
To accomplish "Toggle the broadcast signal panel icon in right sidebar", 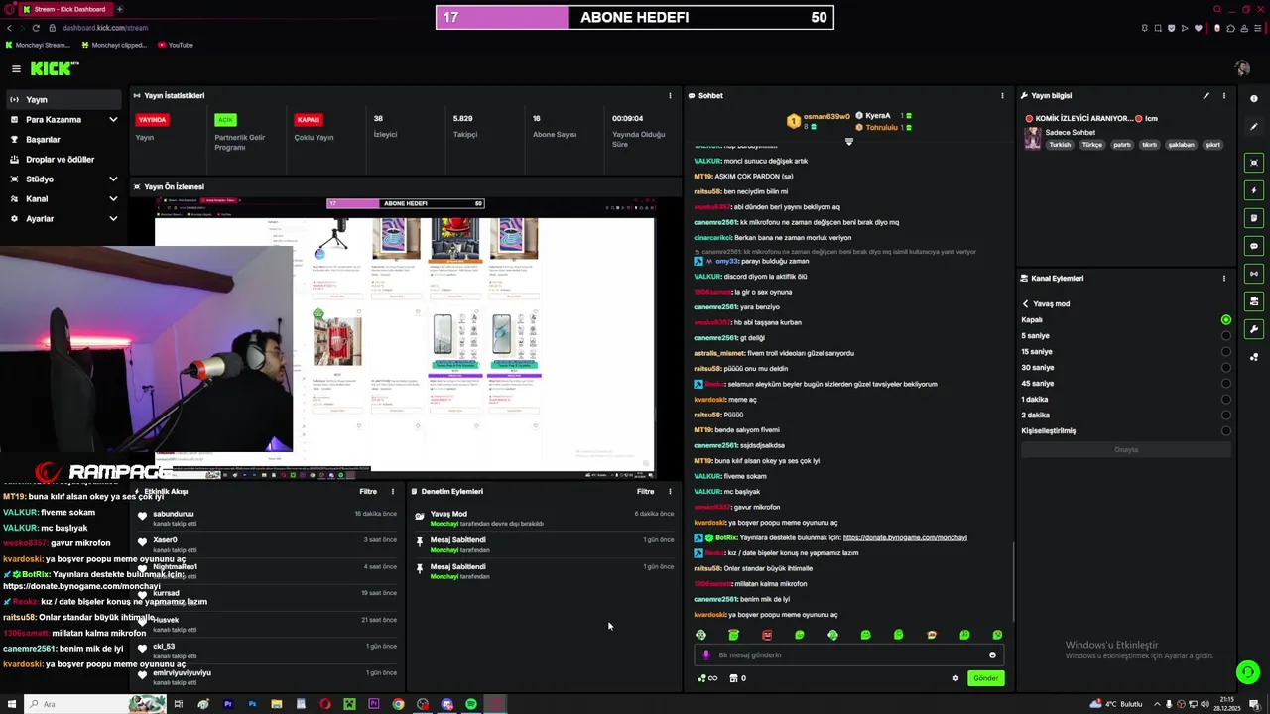I will click(1254, 274).
